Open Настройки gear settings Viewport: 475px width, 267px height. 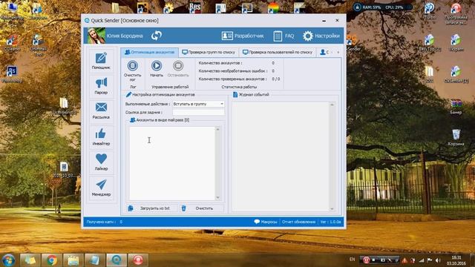point(321,36)
